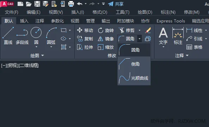
Task: Click the 共享 share button
Action: point(116,4)
